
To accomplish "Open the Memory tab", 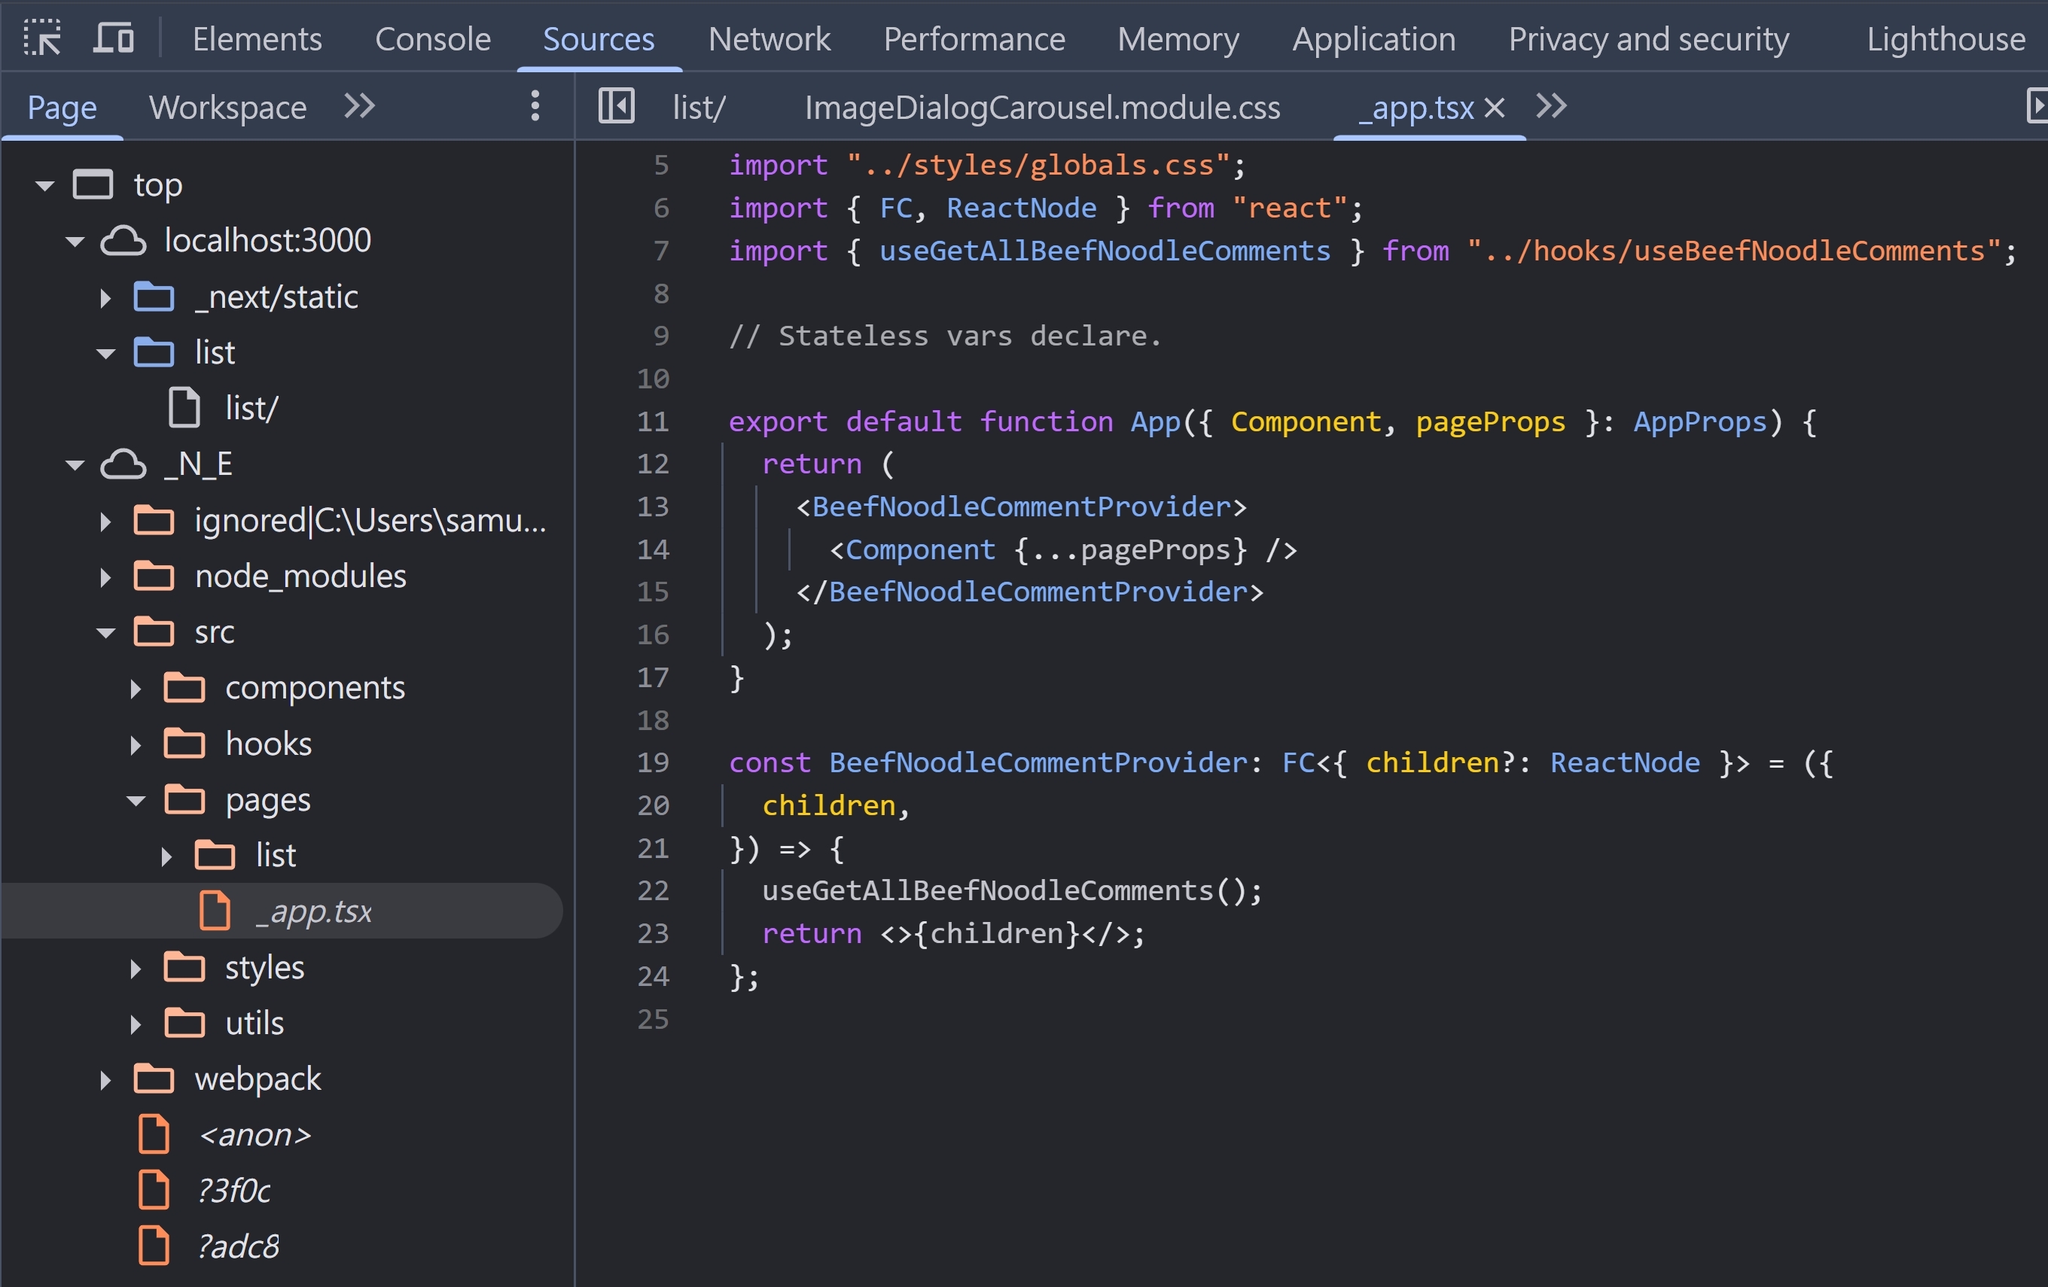I will click(1178, 39).
